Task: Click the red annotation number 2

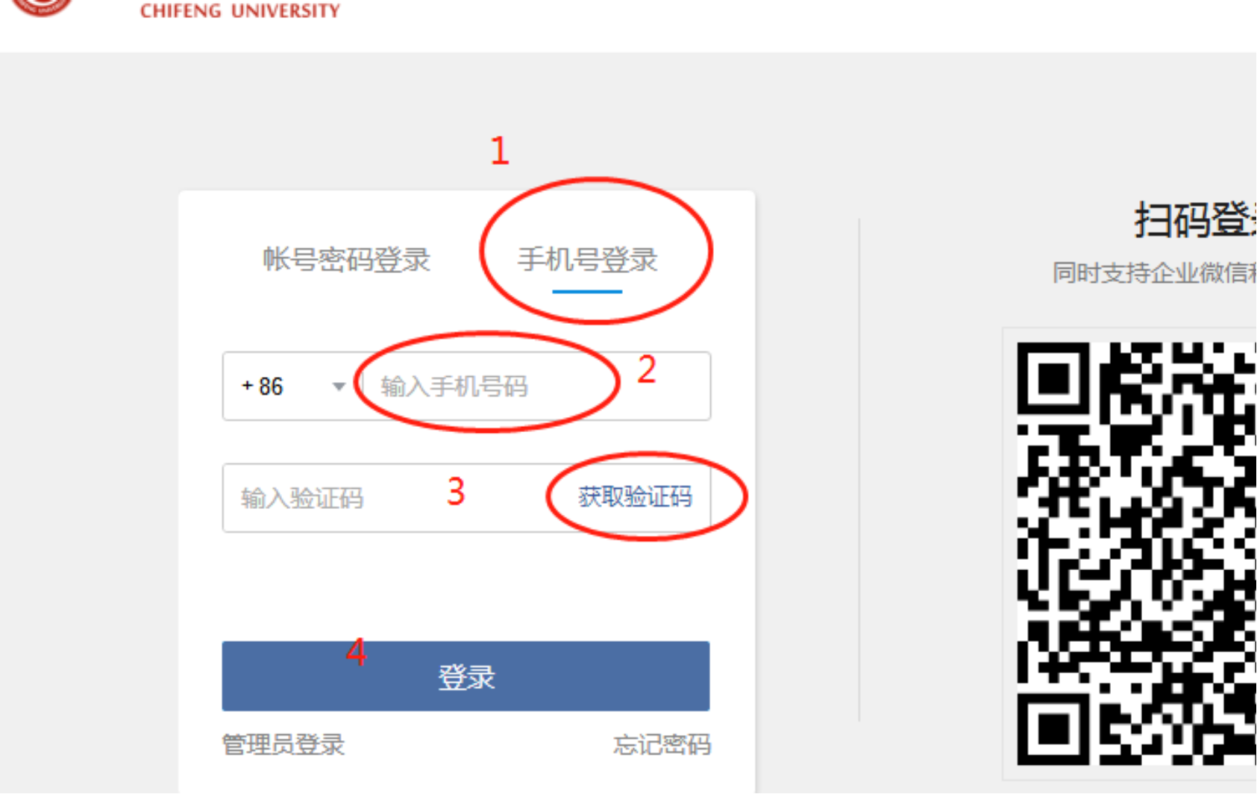Action: [647, 369]
